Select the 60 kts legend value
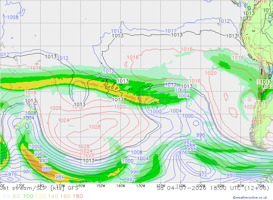 (x=6, y=196)
